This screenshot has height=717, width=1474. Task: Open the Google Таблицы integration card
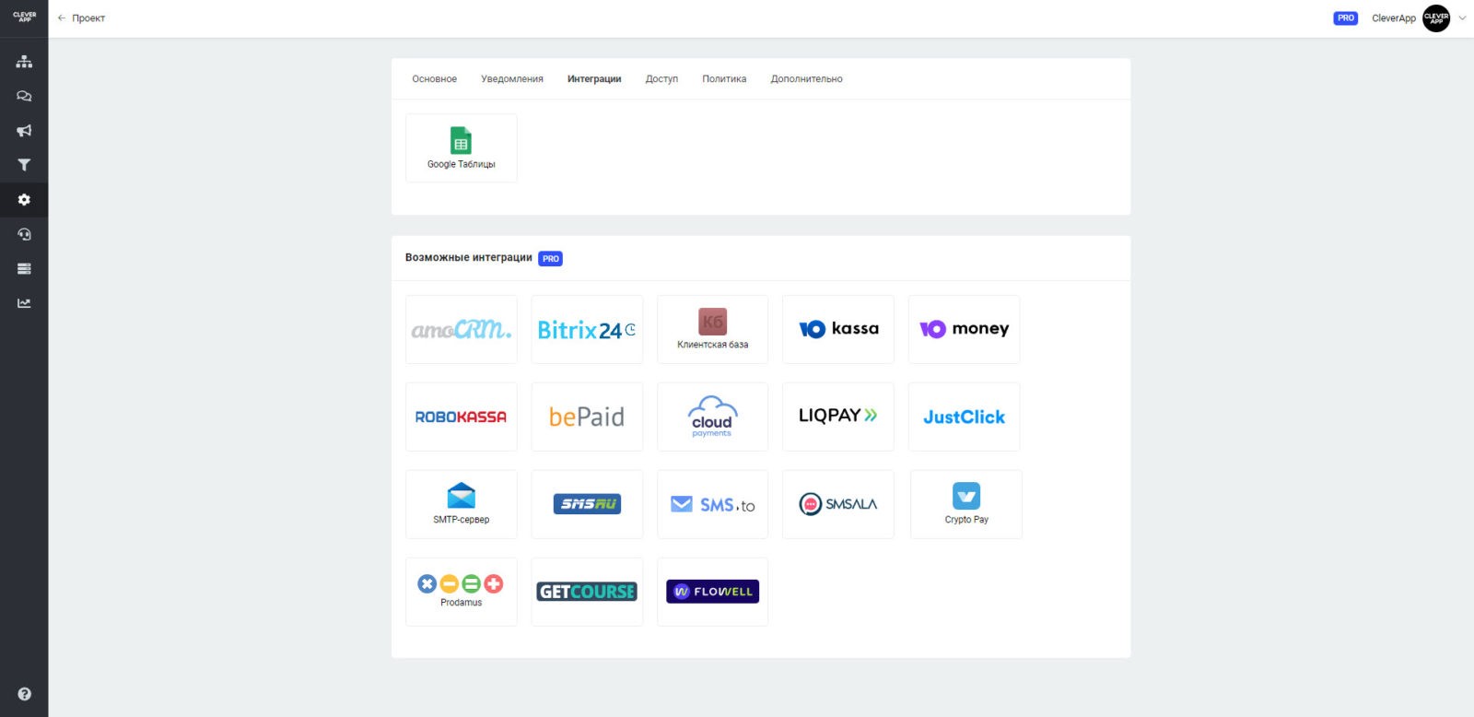coord(461,148)
